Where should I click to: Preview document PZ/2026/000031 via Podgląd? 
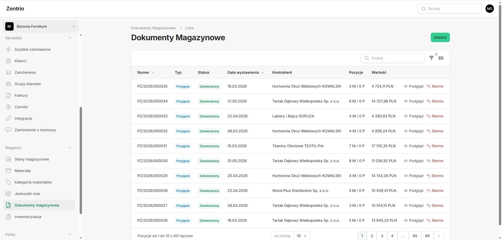(414, 146)
